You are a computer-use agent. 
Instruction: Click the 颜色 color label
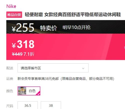click(x=10, y=91)
